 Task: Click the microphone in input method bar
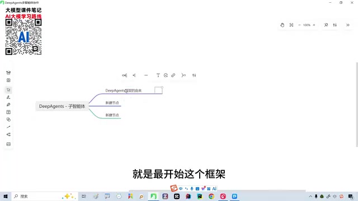pyautogui.click(x=192, y=189)
